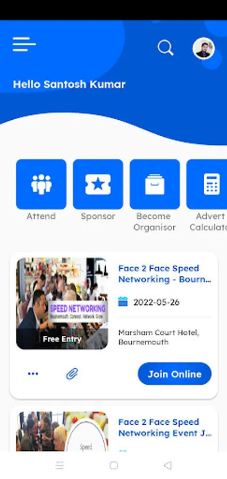Tap the paperclip attachment icon
Viewport: 227px width, 479px height.
click(x=72, y=374)
